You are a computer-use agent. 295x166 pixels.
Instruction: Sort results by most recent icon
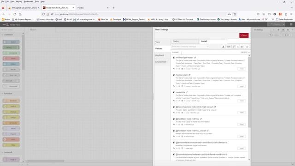tap(242, 47)
